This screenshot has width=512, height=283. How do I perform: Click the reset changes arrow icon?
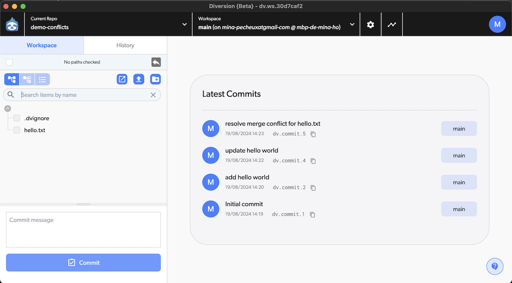pyautogui.click(x=156, y=62)
